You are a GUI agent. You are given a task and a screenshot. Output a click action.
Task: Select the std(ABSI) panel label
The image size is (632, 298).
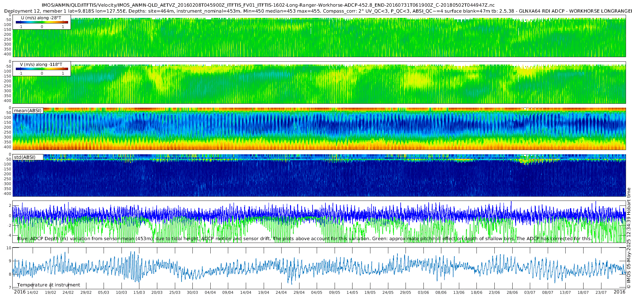click(x=25, y=157)
